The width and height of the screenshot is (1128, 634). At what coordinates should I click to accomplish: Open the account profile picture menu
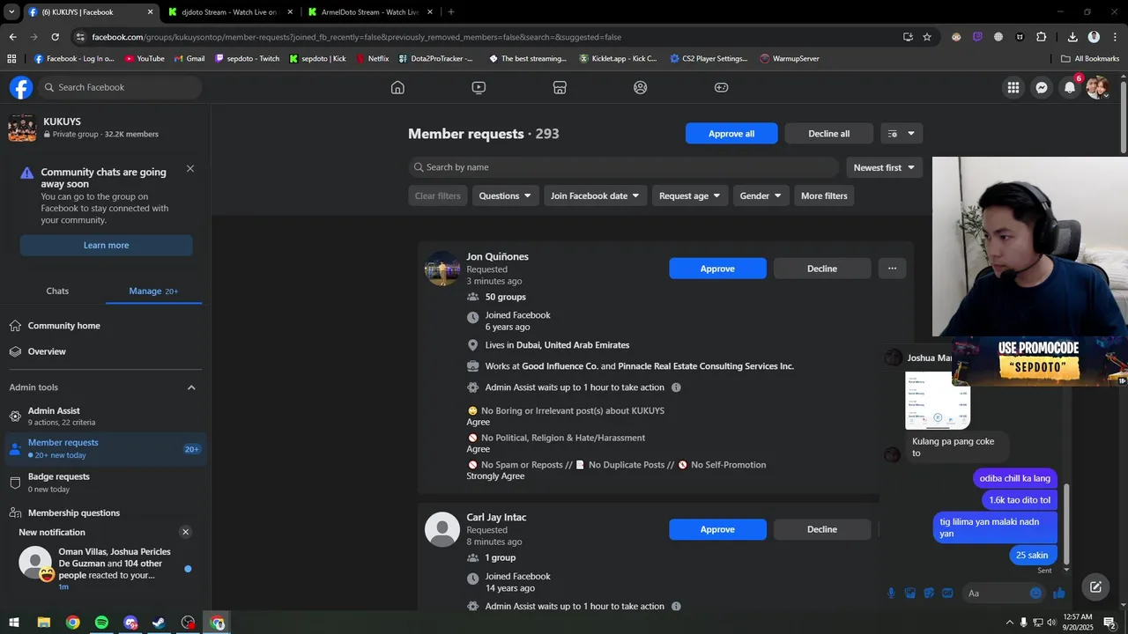pos(1097,87)
